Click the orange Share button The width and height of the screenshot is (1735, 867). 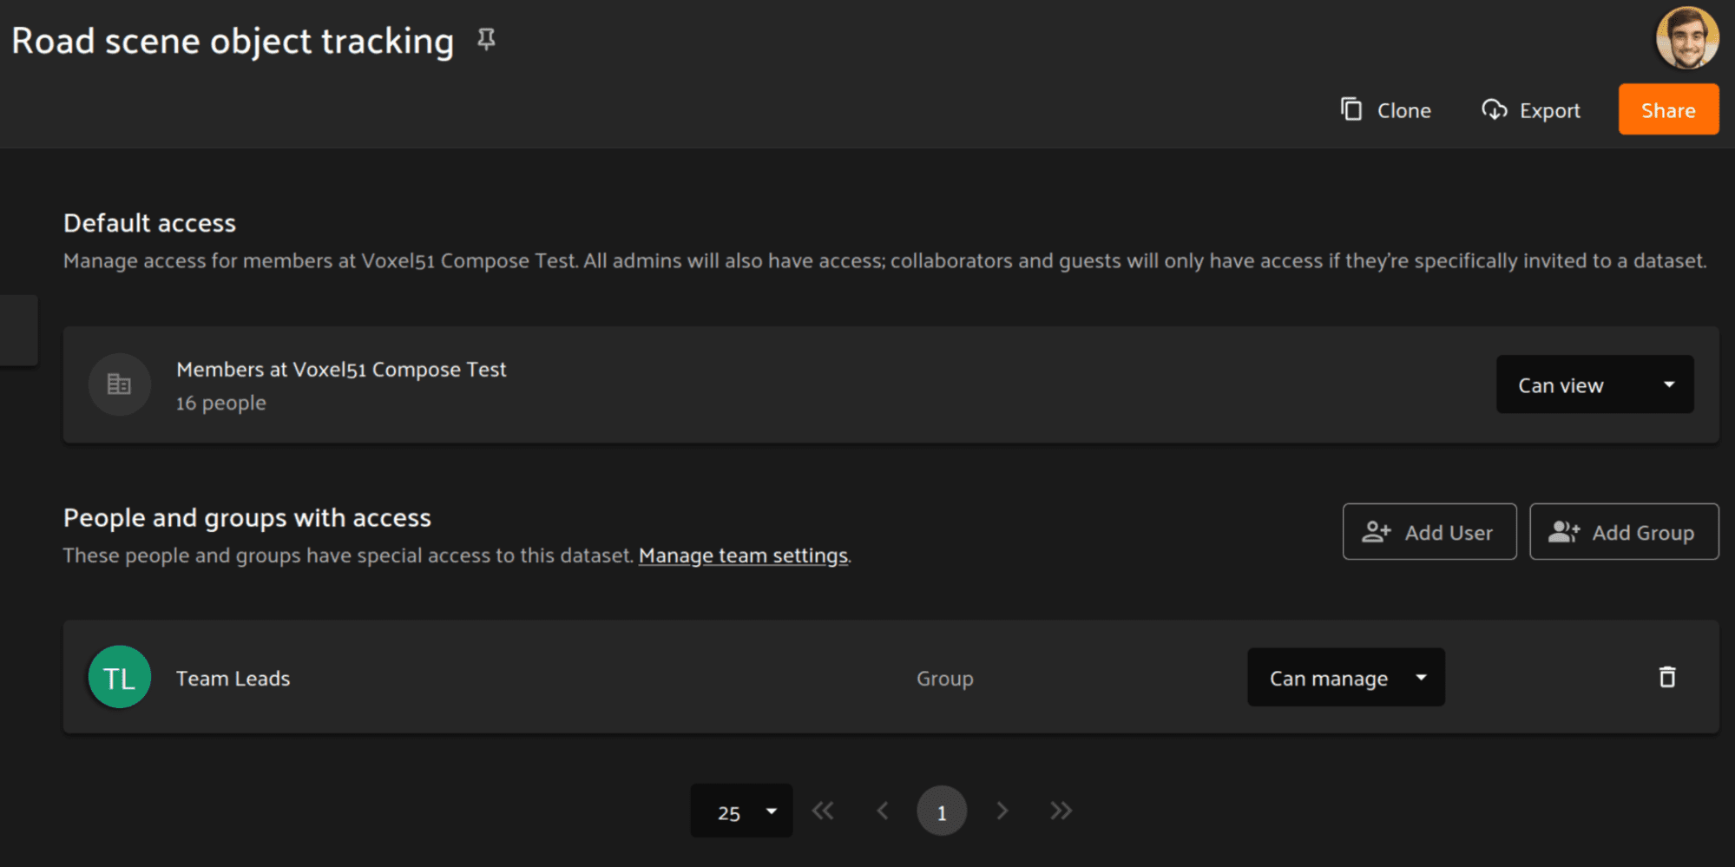tap(1668, 109)
